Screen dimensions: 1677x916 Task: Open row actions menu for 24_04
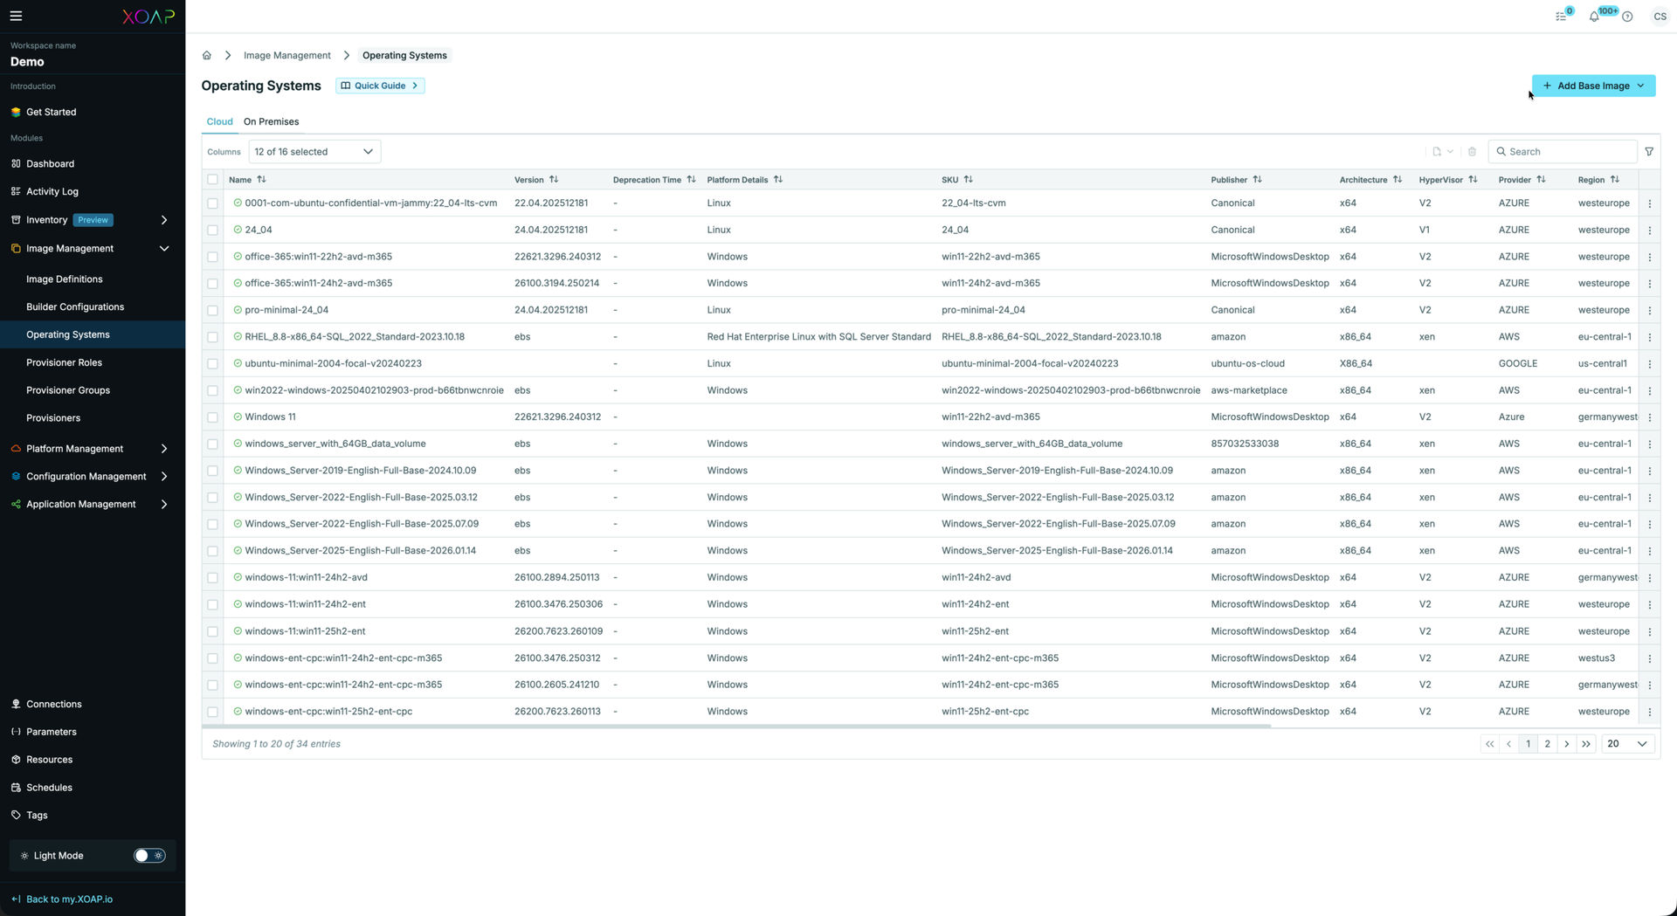tap(1649, 231)
